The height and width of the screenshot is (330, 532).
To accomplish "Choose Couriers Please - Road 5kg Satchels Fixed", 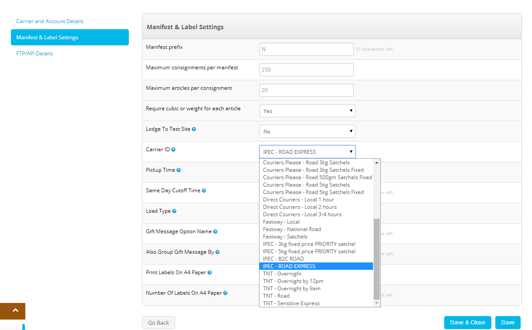I will [316, 192].
